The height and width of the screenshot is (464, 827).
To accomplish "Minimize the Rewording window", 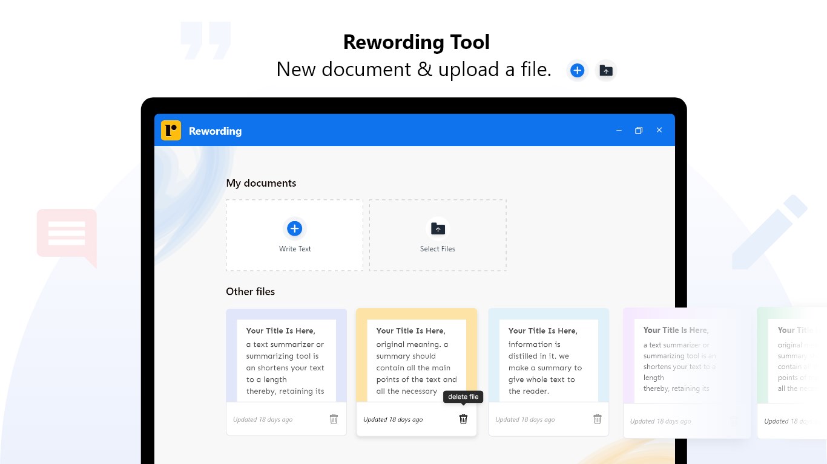I will pos(619,130).
